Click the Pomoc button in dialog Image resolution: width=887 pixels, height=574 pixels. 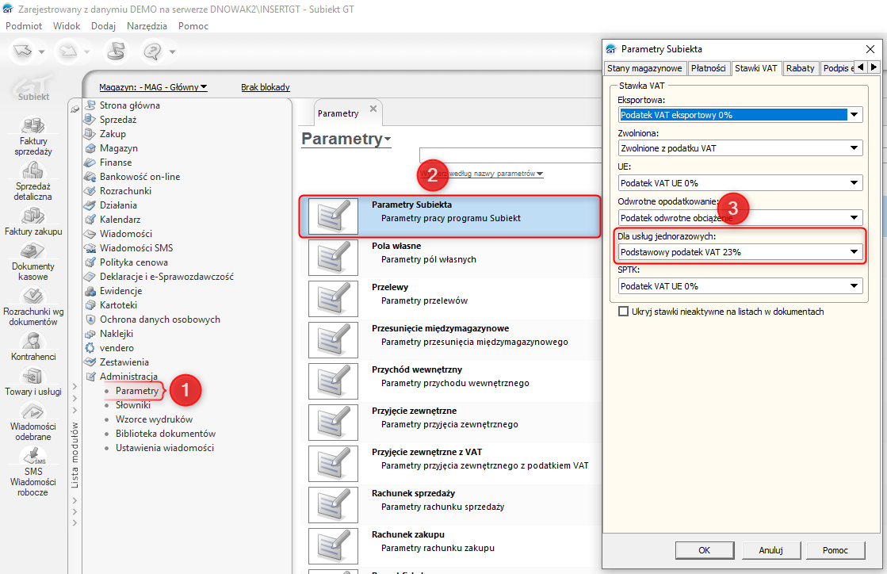[x=835, y=550]
